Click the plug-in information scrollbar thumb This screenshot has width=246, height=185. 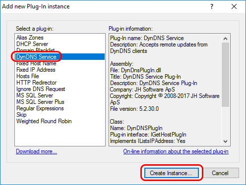pos(225,75)
